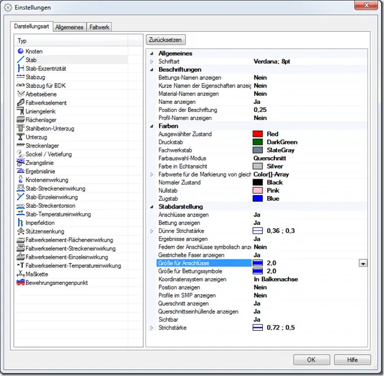Click the Stab line icon
The height and width of the screenshot is (376, 384).
(21, 59)
